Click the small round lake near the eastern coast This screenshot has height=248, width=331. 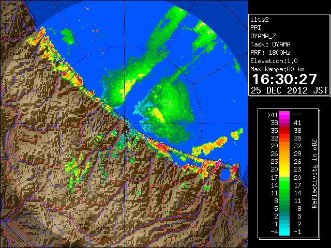pos(225,174)
